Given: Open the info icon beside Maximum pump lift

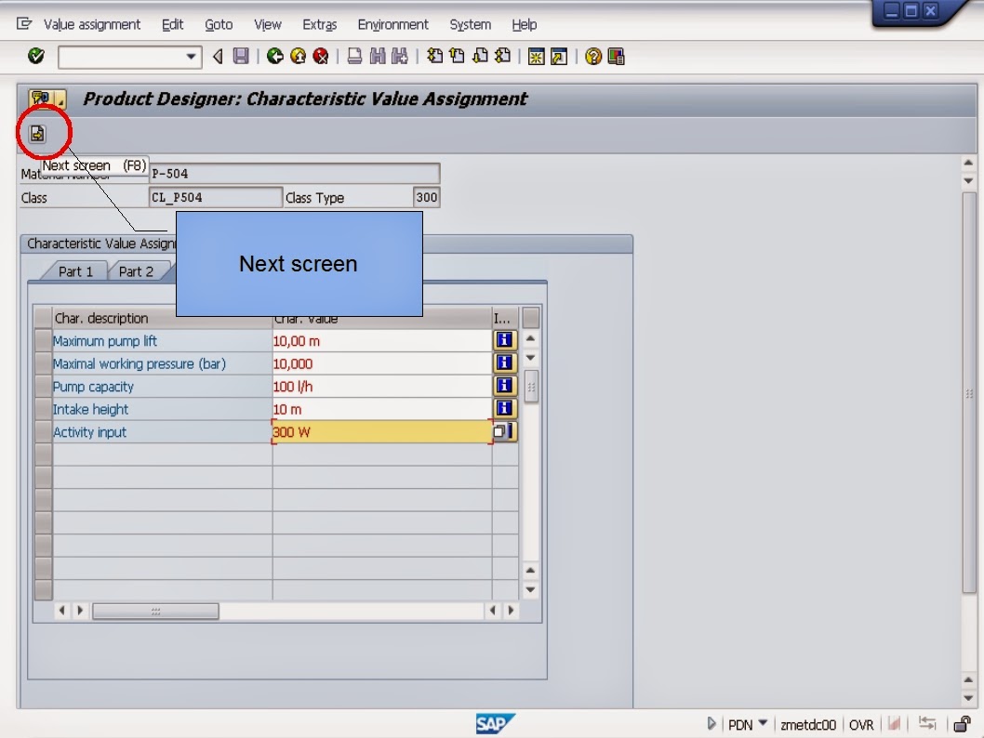Looking at the screenshot, I should pyautogui.click(x=503, y=340).
